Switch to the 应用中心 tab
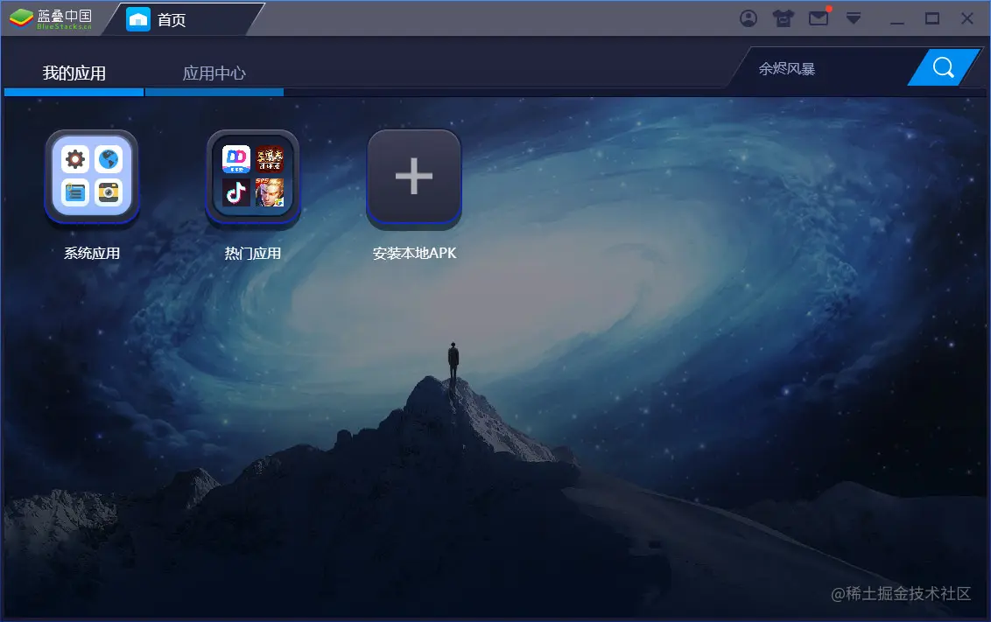This screenshot has width=991, height=622. coord(214,73)
